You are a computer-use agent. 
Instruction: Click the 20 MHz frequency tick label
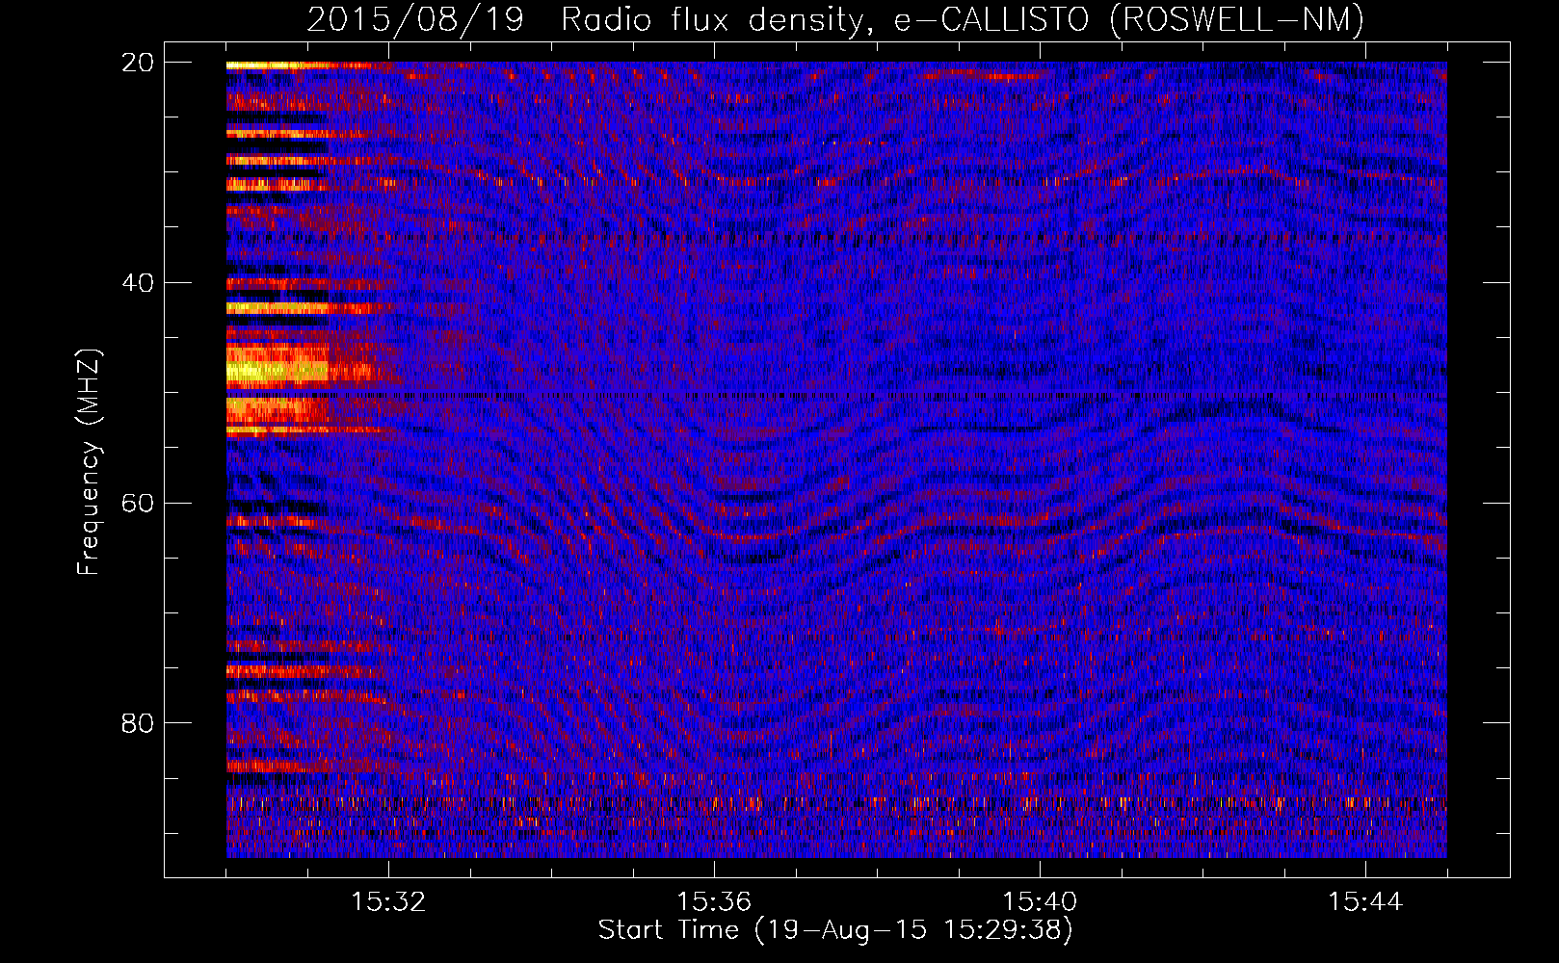point(138,62)
